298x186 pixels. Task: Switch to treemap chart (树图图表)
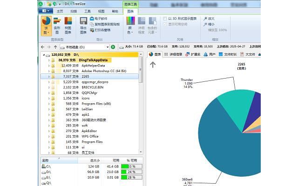click(68, 26)
